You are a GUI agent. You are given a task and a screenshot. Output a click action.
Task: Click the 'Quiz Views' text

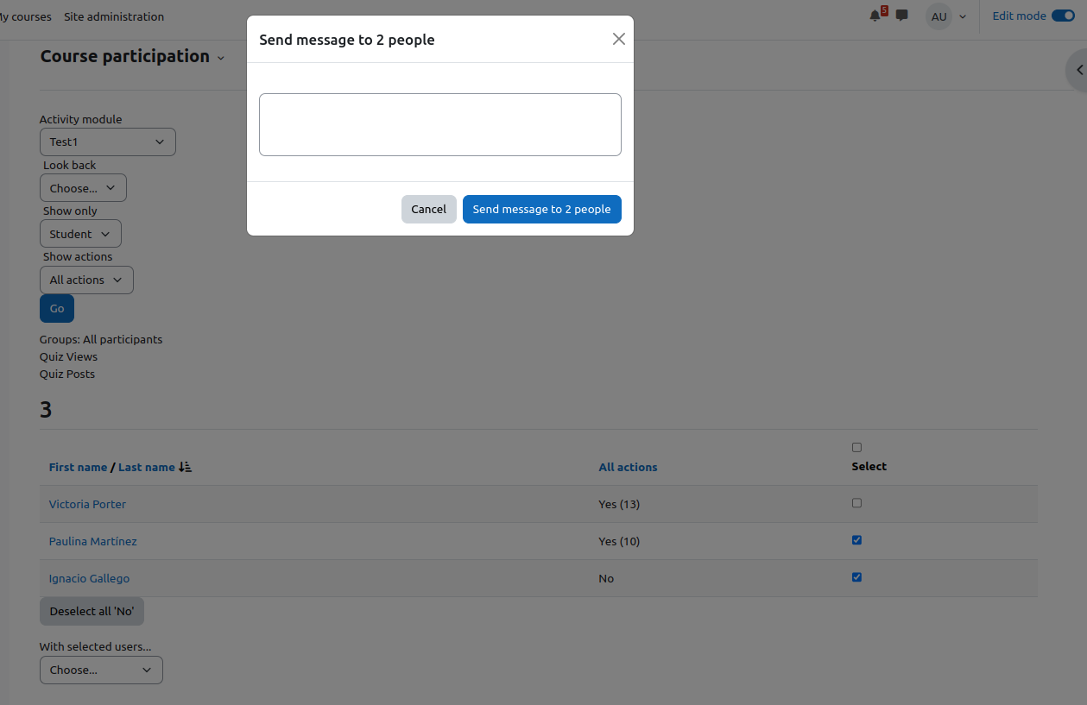pyautogui.click(x=68, y=356)
